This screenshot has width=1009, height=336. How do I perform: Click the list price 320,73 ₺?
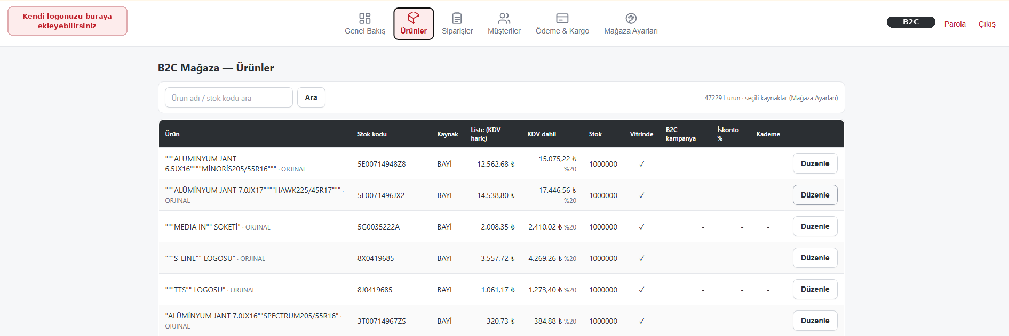click(500, 321)
